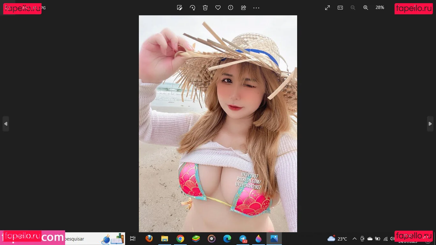Open Task View from the taskbar

coord(132,239)
